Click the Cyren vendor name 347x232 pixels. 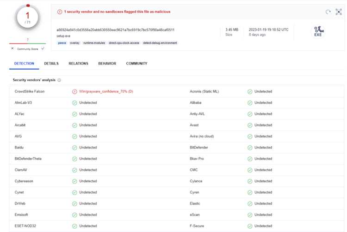tap(194, 192)
